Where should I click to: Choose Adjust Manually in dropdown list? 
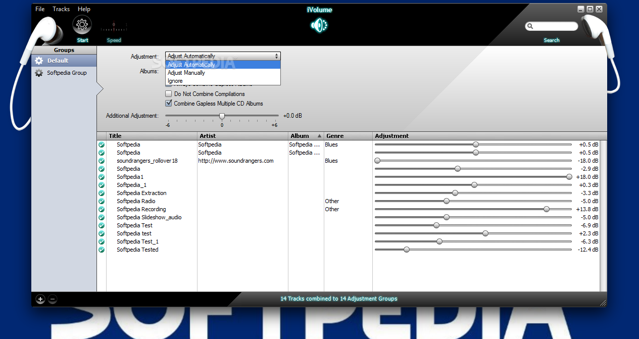pyautogui.click(x=223, y=73)
